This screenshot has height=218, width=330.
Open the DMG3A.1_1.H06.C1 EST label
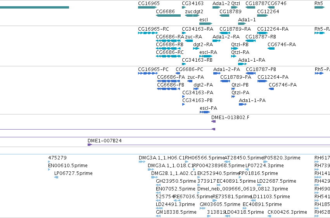pos(162,158)
